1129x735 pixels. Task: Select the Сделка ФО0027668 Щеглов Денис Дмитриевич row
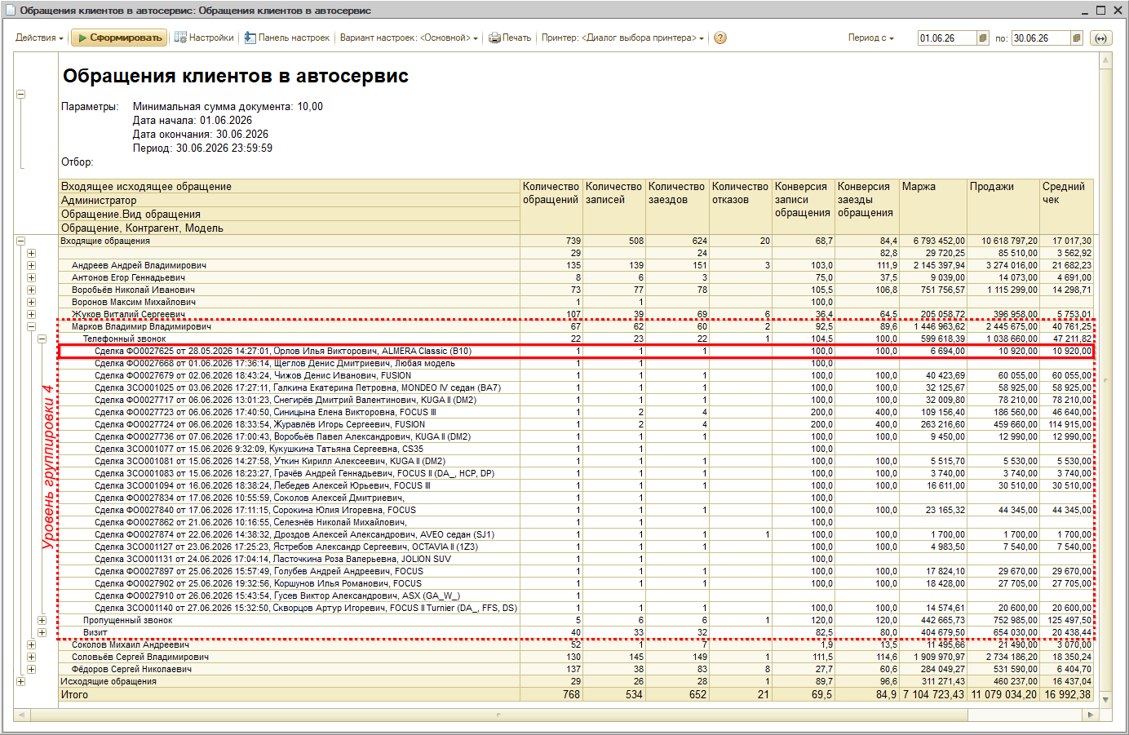576,363
